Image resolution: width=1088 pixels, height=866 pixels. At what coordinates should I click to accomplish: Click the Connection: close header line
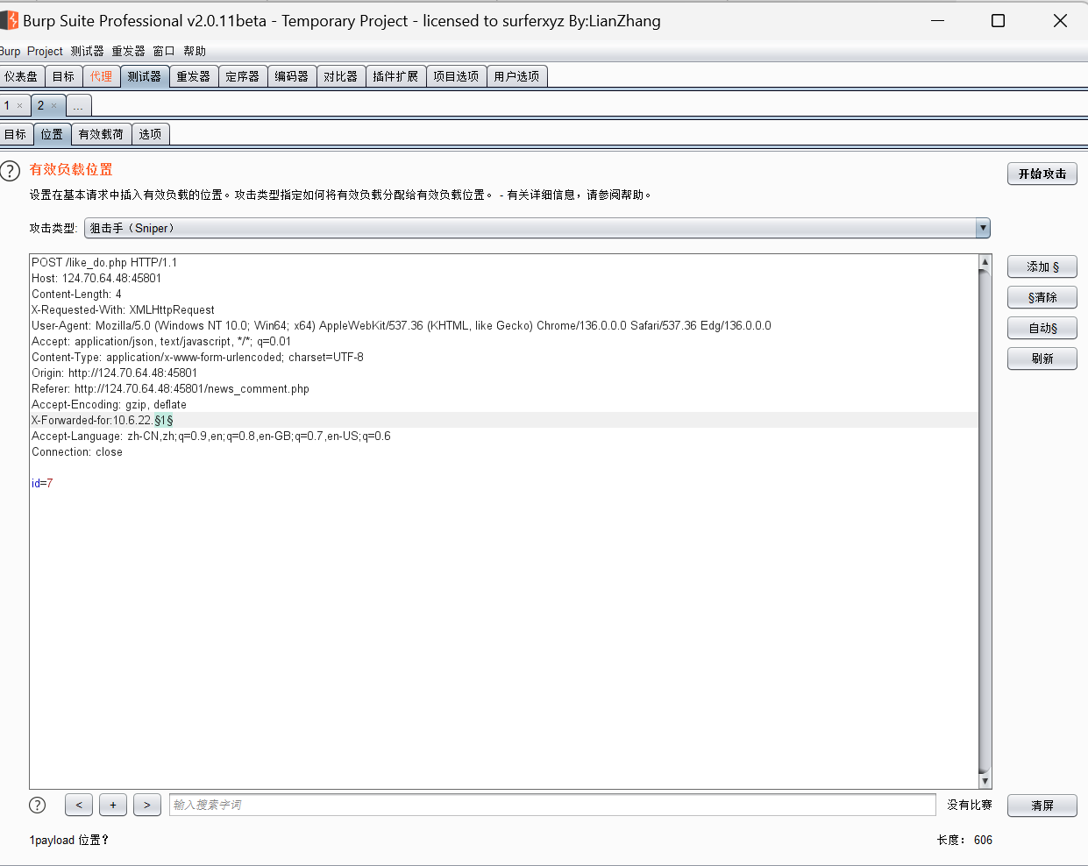point(77,451)
